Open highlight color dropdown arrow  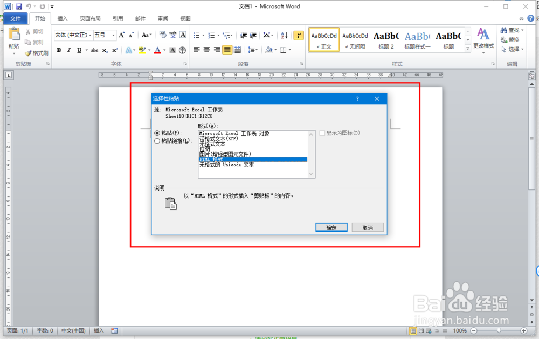pos(149,50)
